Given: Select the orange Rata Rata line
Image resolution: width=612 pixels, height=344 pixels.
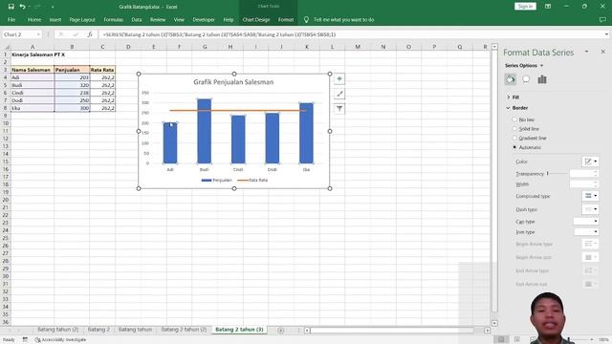Looking at the screenshot, I should click(237, 111).
